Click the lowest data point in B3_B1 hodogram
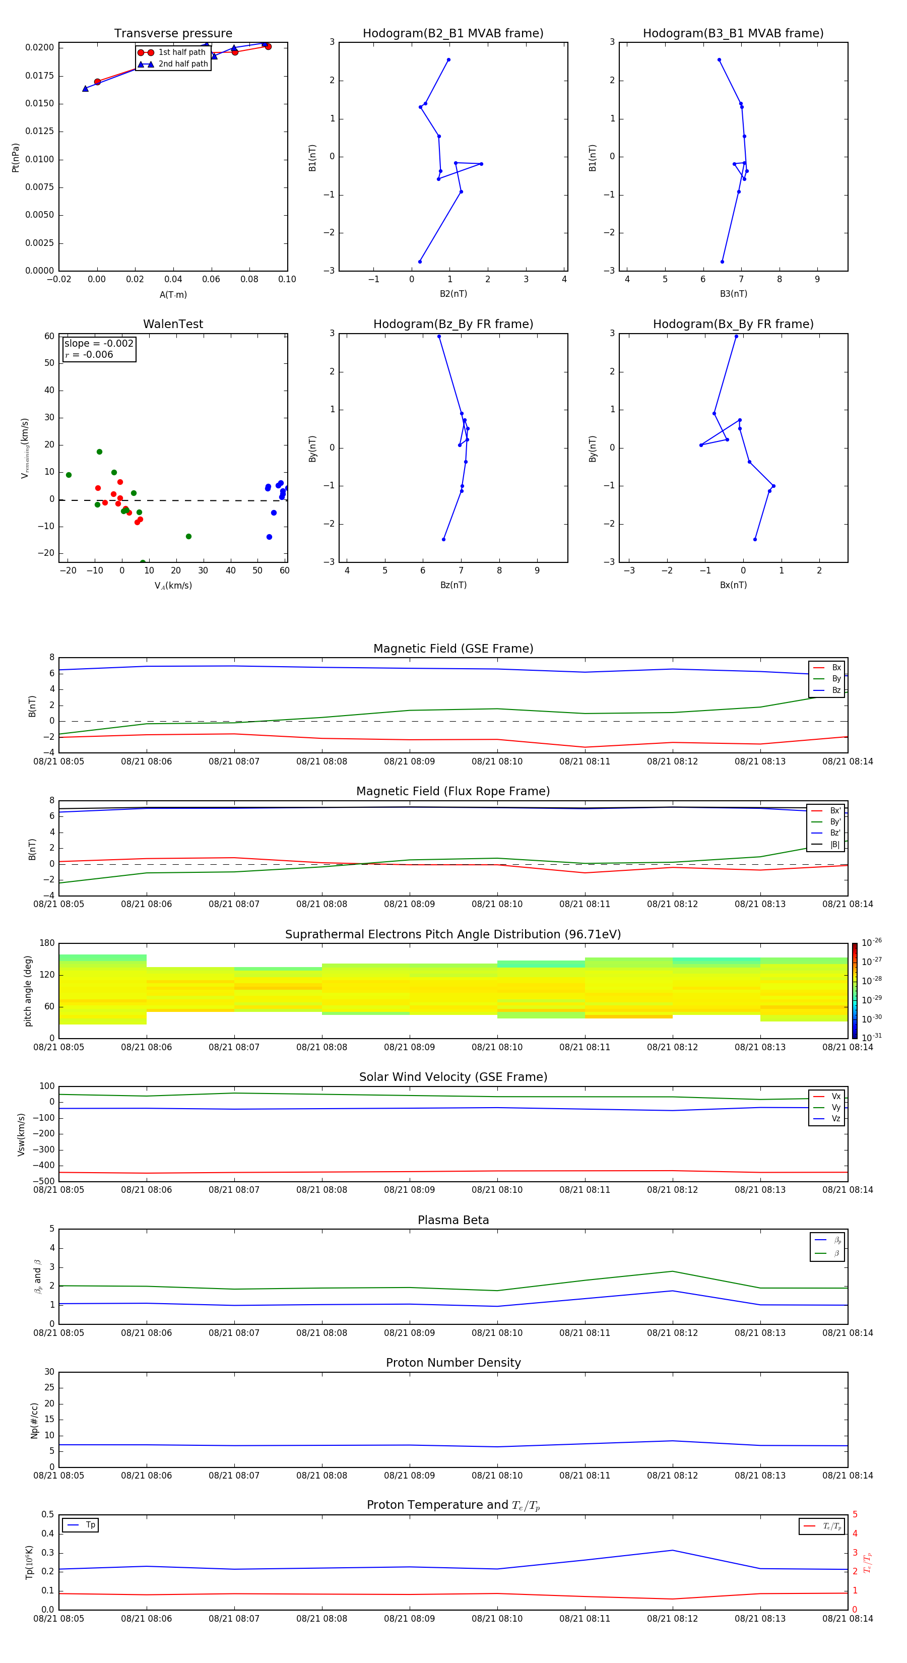This screenshot has width=907, height=1663. [x=722, y=262]
